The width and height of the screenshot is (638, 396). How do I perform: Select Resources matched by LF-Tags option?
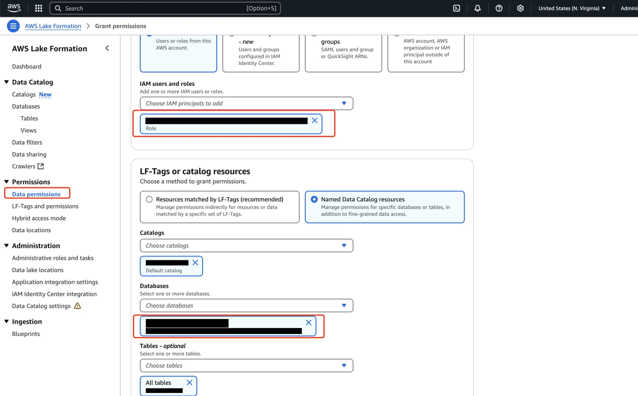[x=220, y=207]
